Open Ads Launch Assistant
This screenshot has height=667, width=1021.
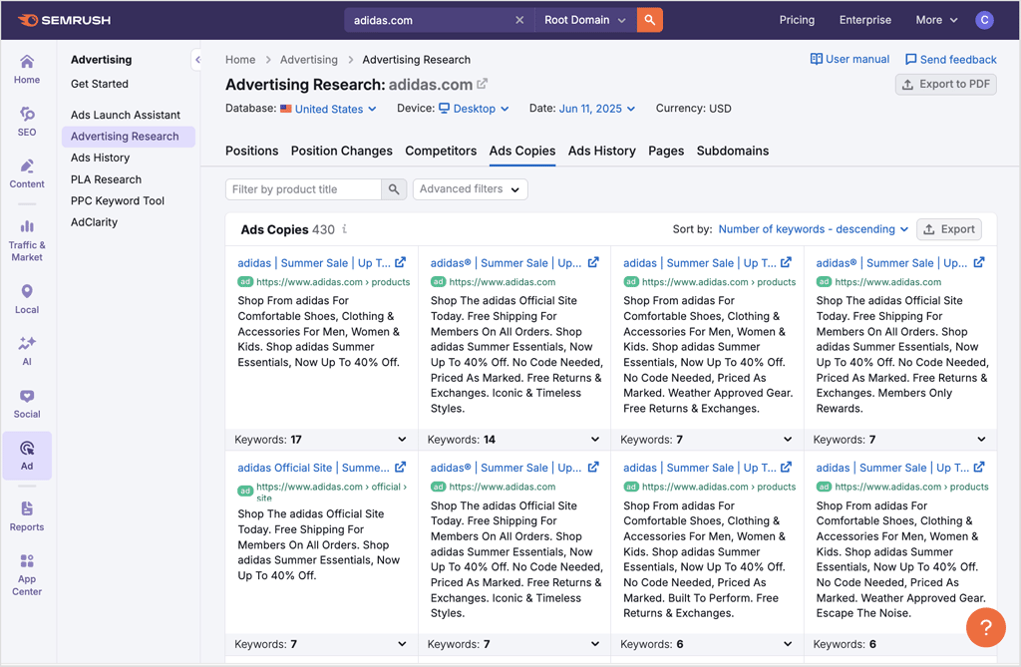(126, 116)
